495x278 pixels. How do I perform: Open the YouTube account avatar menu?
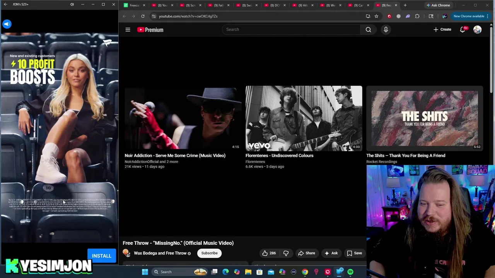[477, 30]
